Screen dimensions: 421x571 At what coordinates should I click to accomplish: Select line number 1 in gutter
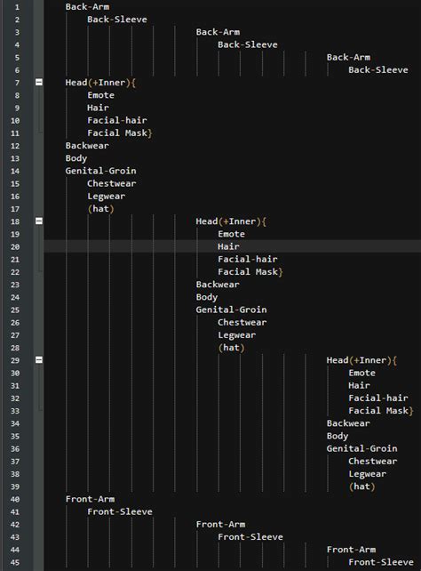pos(17,7)
